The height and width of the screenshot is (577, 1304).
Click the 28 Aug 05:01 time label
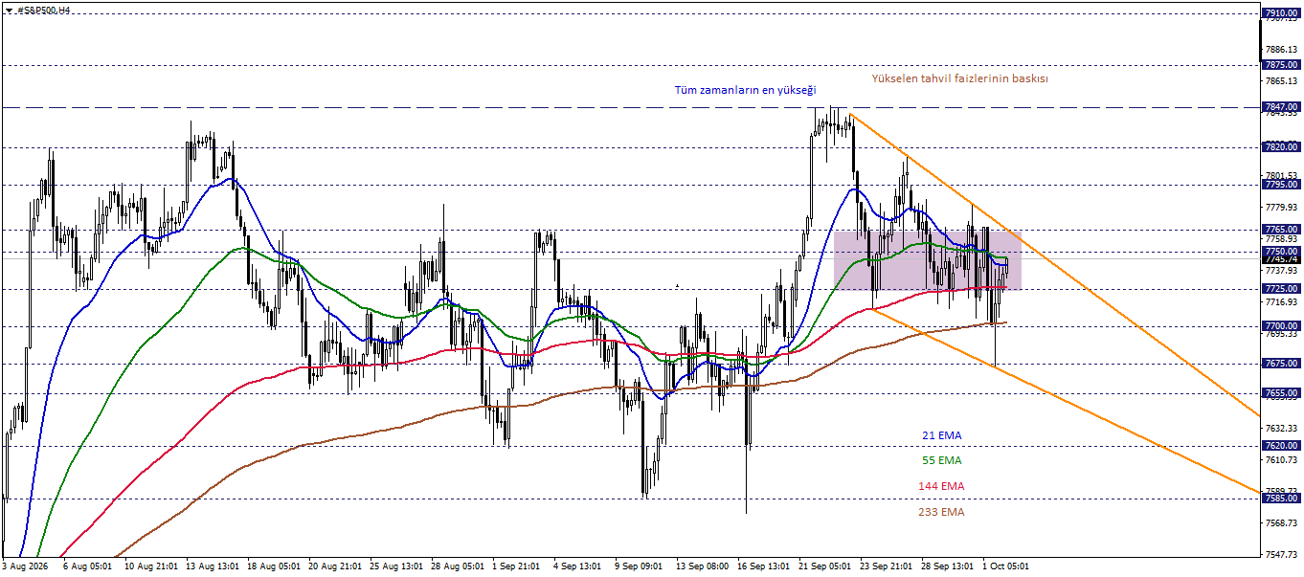click(458, 566)
